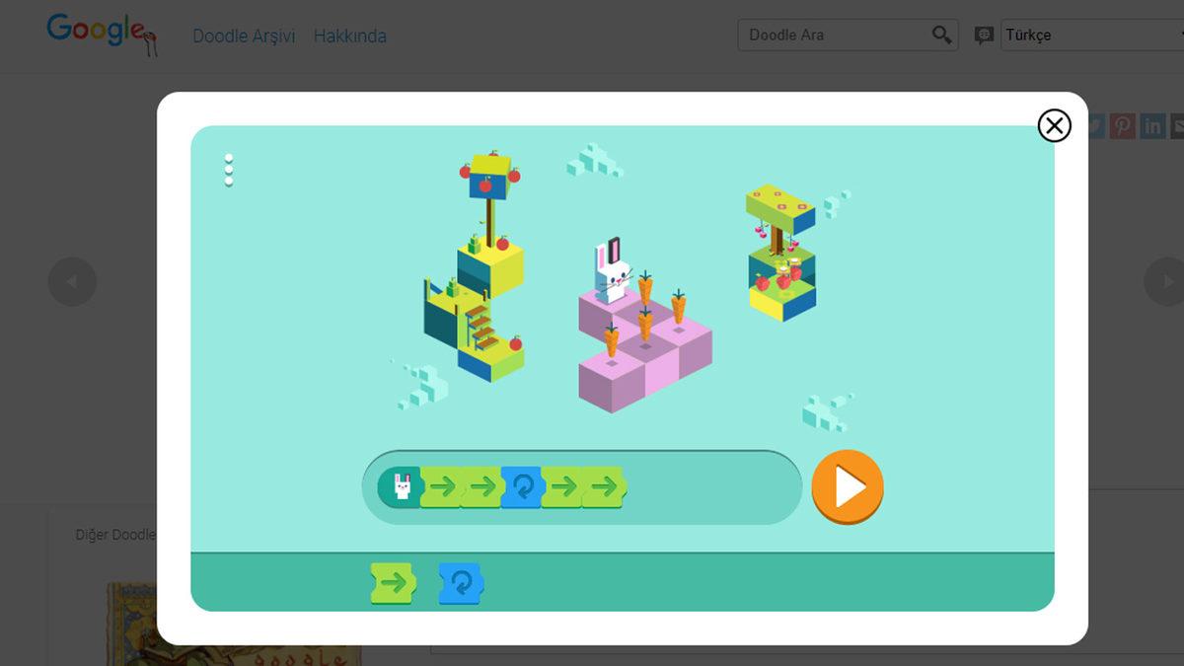The image size is (1184, 666).
Task: Select the blue loop block from the palette
Action: click(460, 582)
